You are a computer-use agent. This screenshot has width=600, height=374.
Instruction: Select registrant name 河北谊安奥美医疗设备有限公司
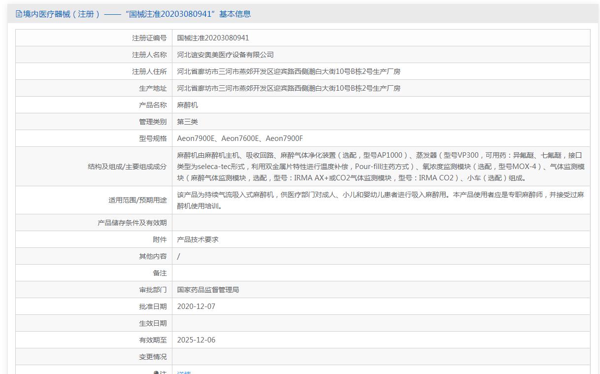click(x=225, y=55)
